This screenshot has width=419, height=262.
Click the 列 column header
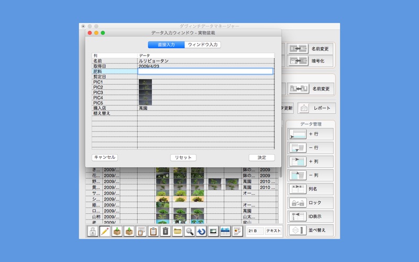[95, 56]
